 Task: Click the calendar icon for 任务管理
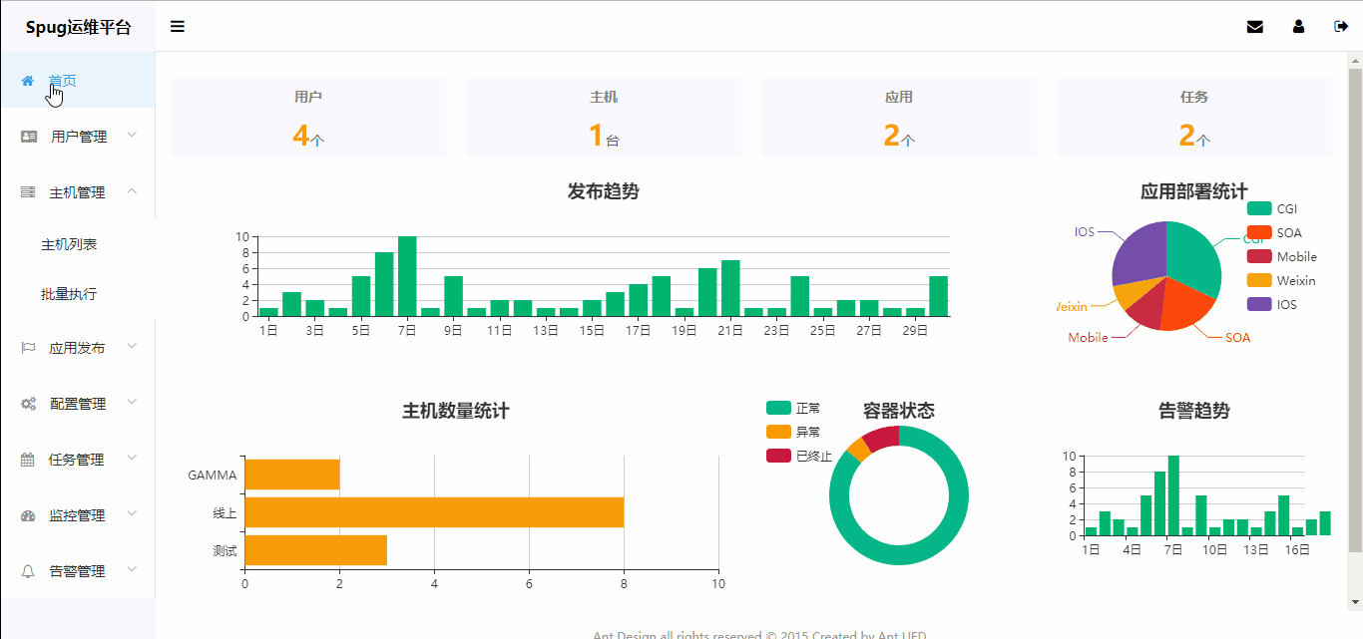pyautogui.click(x=28, y=460)
